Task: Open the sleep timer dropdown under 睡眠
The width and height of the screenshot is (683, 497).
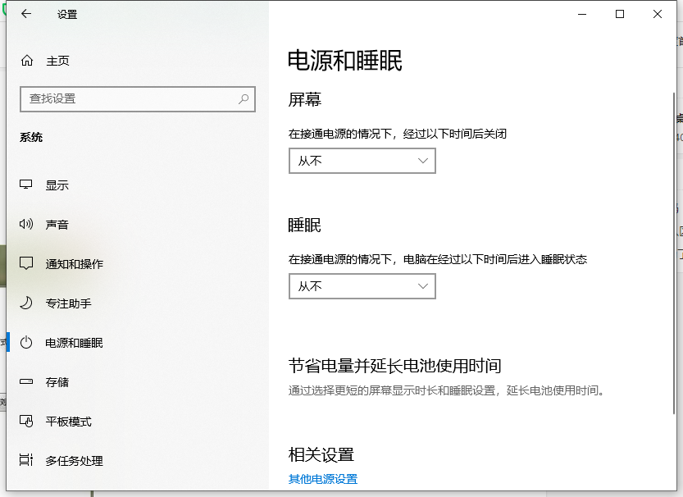Action: click(362, 286)
